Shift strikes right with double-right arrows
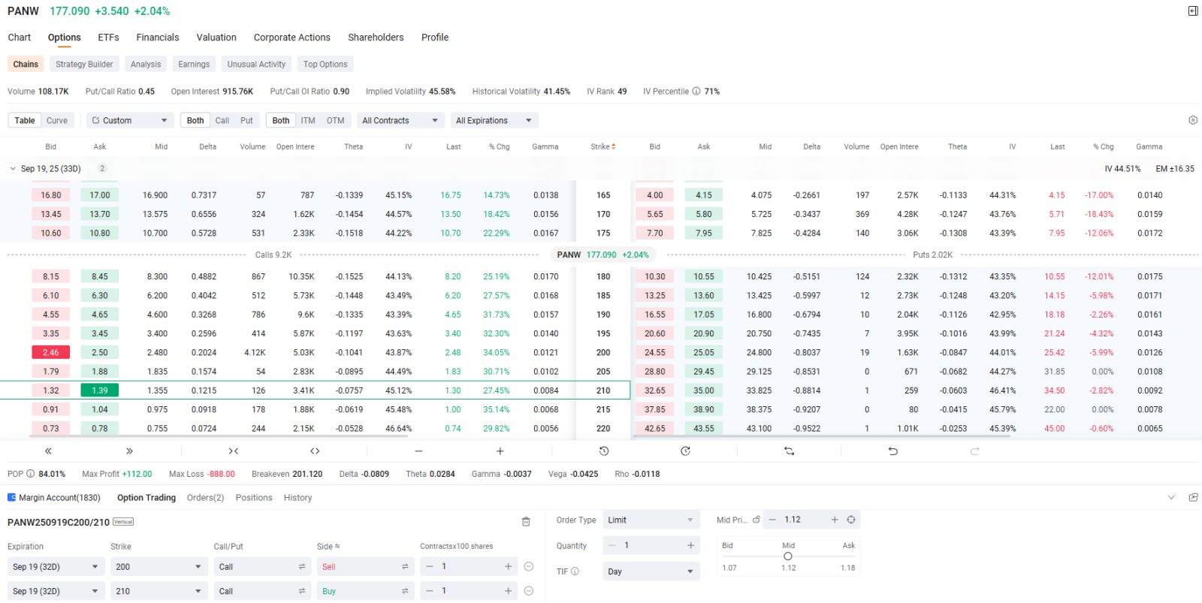The image size is (1202, 603). pos(129,451)
